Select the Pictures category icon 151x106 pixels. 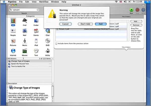[13, 41]
